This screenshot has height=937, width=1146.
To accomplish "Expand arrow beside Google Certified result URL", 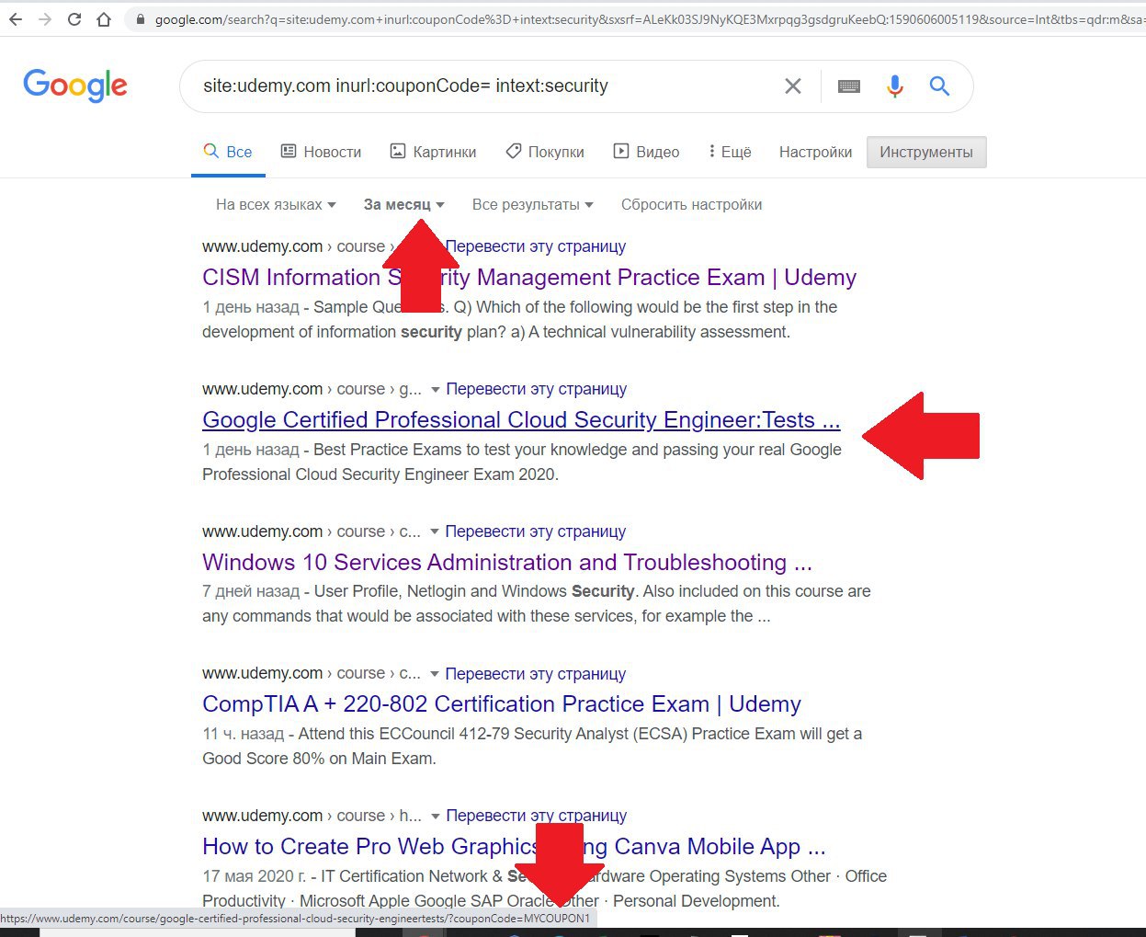I will 436,390.
